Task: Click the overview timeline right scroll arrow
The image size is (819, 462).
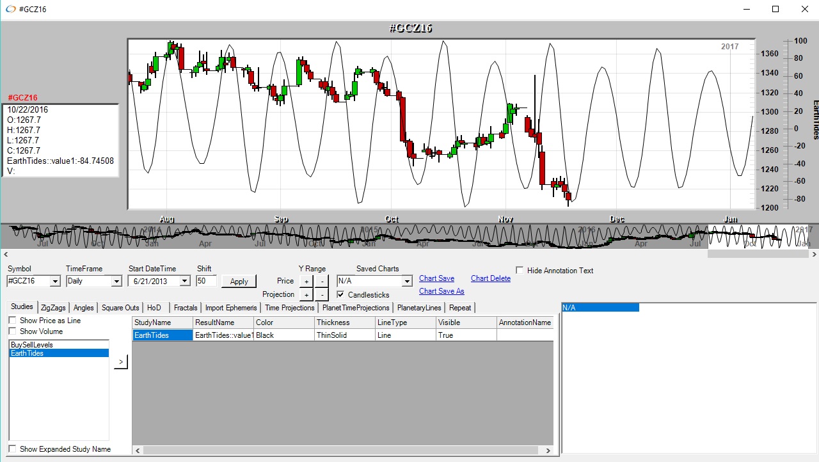Action: pos(814,254)
